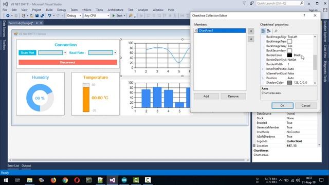Click the Visual Studio taskbar icon

112,180
